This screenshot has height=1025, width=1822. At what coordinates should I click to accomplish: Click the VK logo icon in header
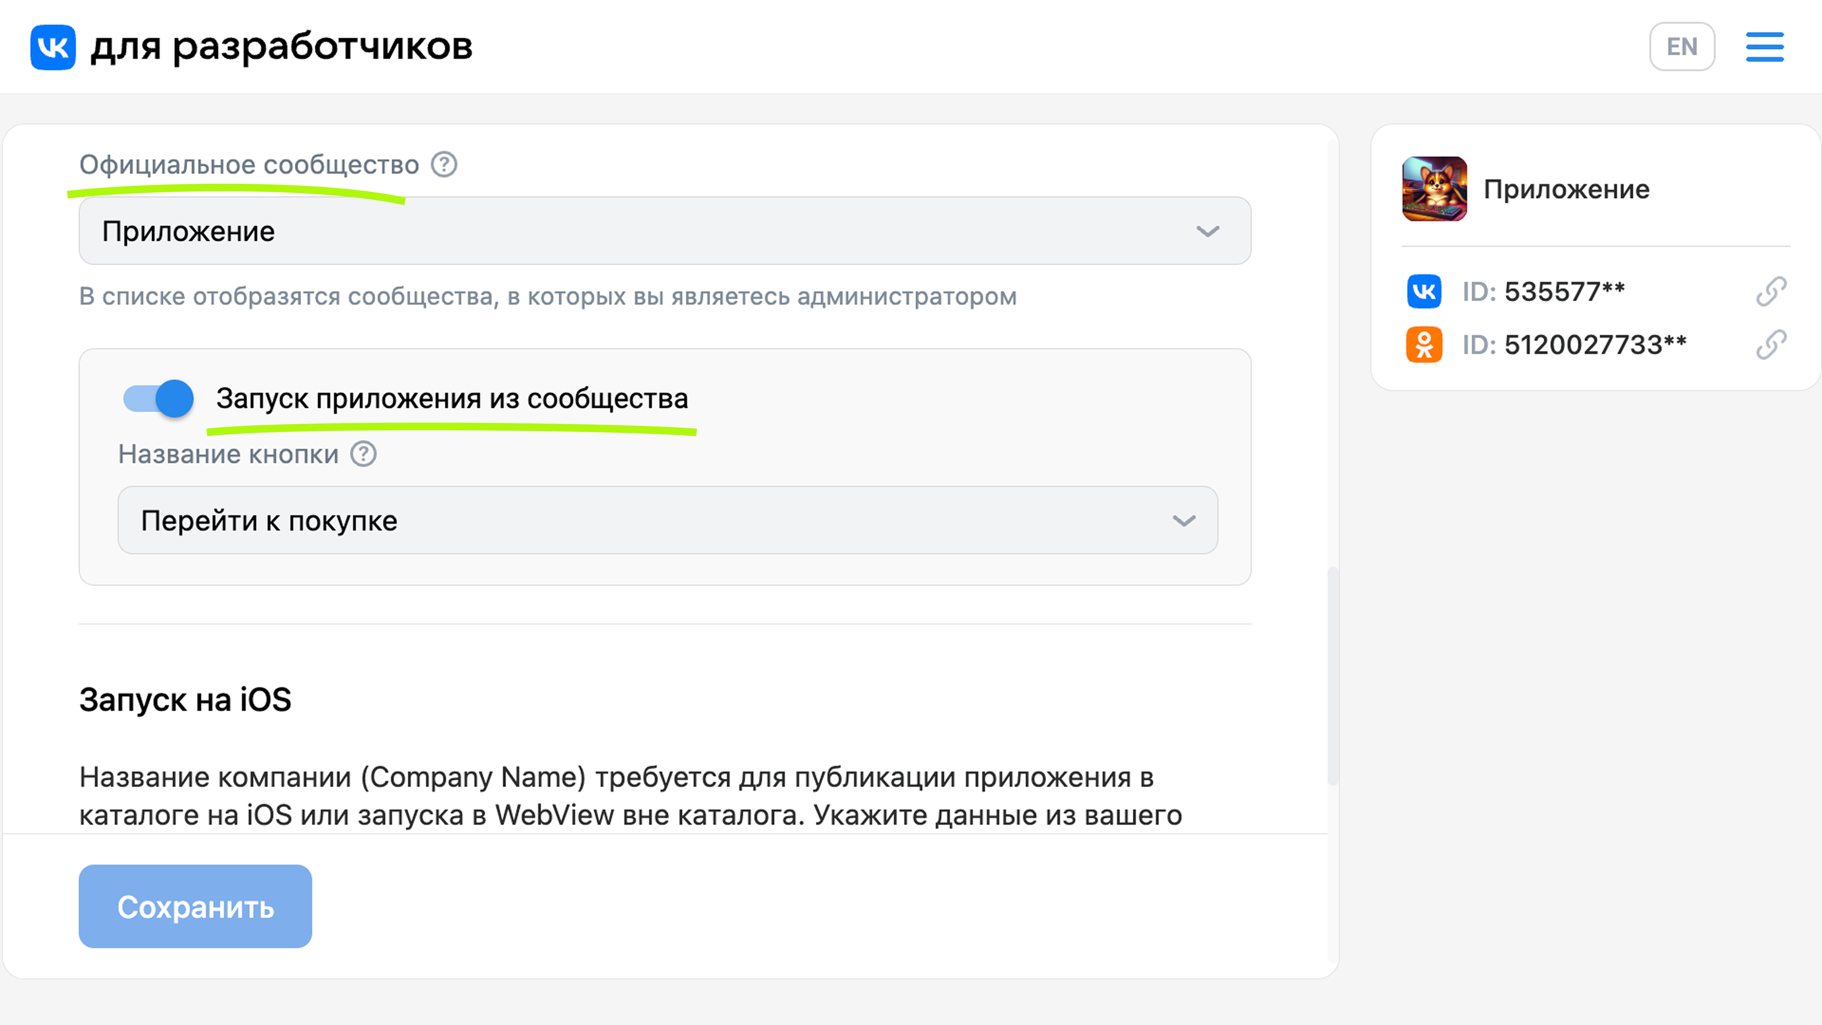[53, 47]
